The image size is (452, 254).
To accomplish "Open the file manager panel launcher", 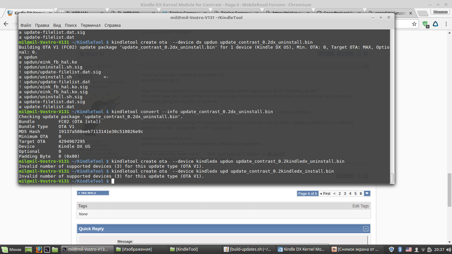I will 55,249.
